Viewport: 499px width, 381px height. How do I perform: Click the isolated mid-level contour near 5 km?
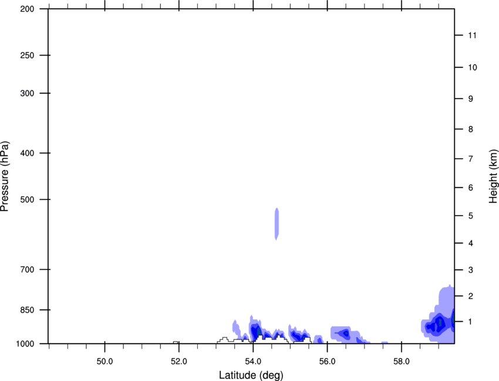[277, 224]
